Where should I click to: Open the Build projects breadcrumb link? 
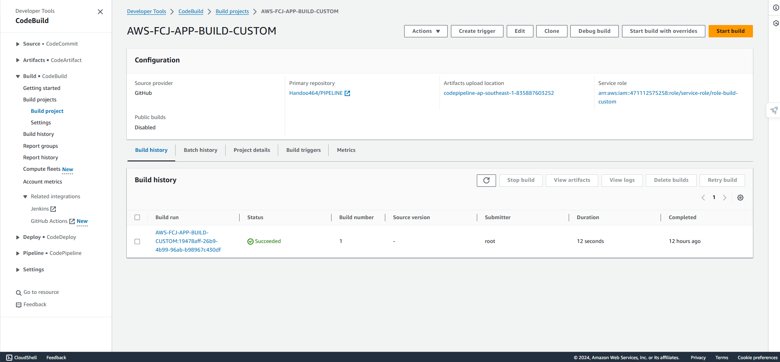(x=232, y=11)
